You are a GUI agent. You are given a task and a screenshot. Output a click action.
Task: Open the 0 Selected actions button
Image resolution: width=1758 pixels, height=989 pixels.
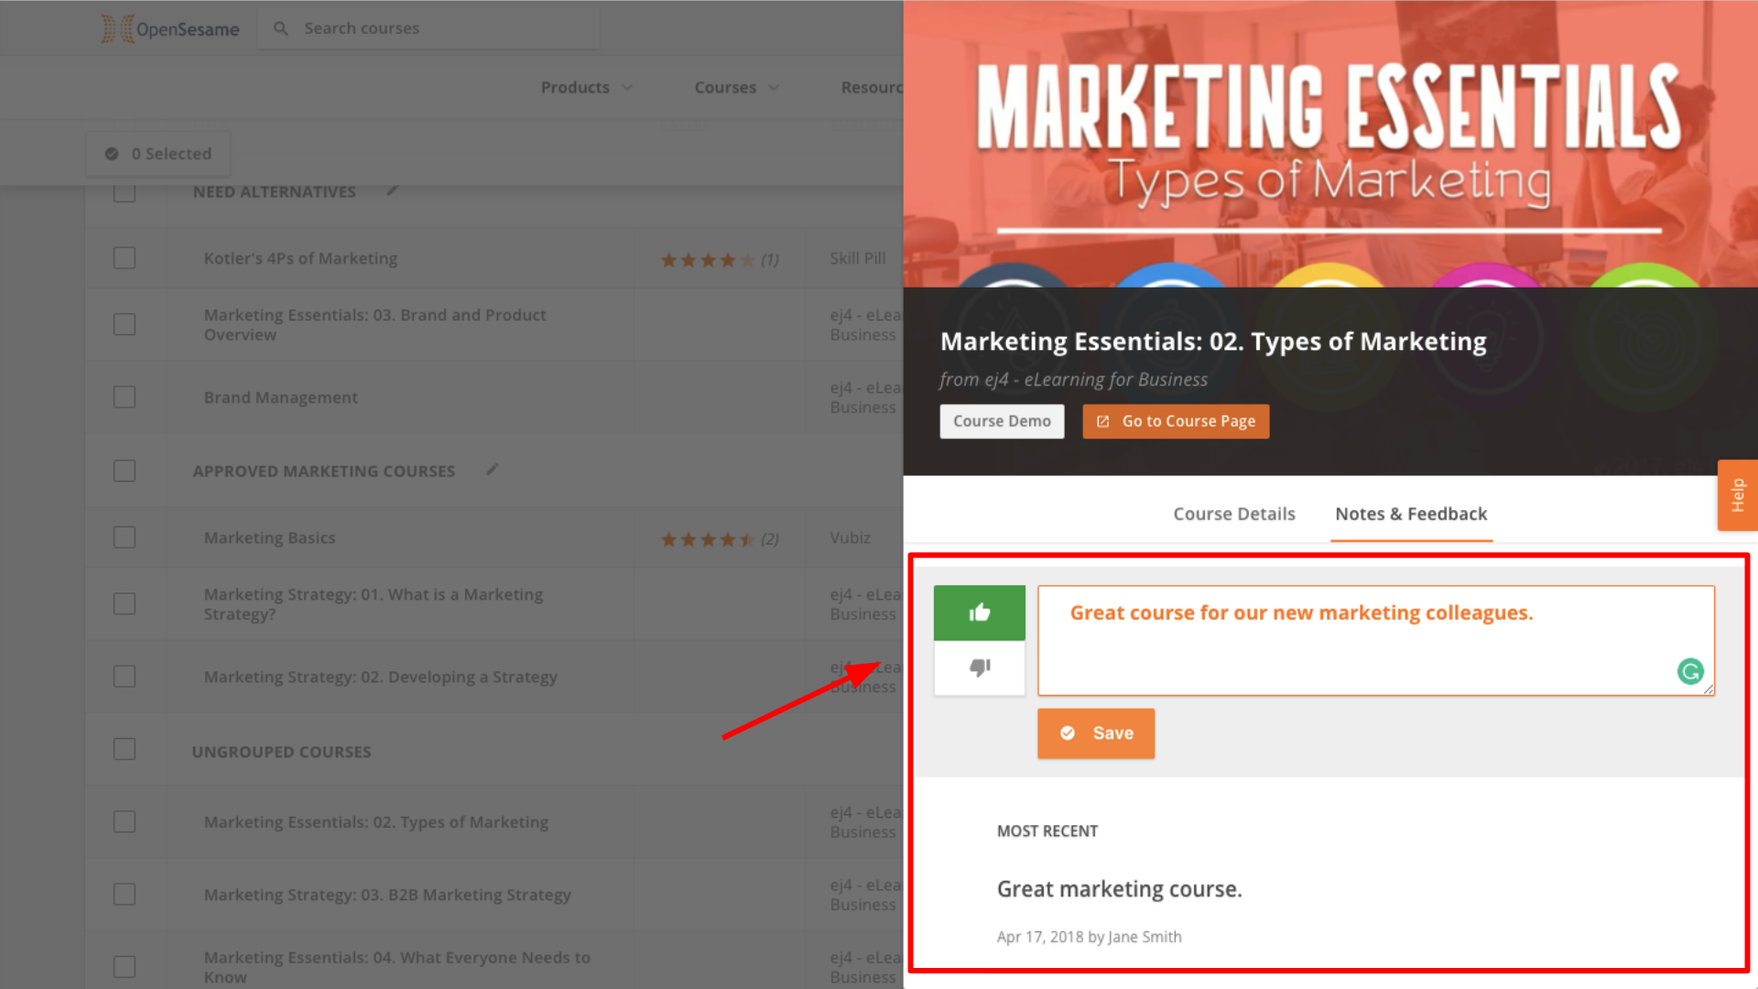pos(158,154)
